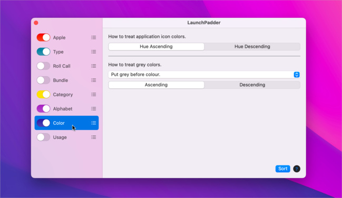Select the Alphabet row label
342x198 pixels.
[63, 108]
